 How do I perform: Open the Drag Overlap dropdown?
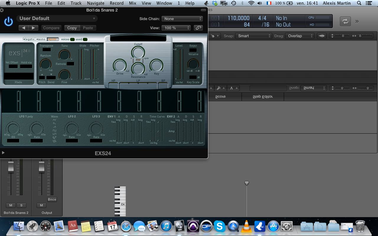[x=299, y=36]
